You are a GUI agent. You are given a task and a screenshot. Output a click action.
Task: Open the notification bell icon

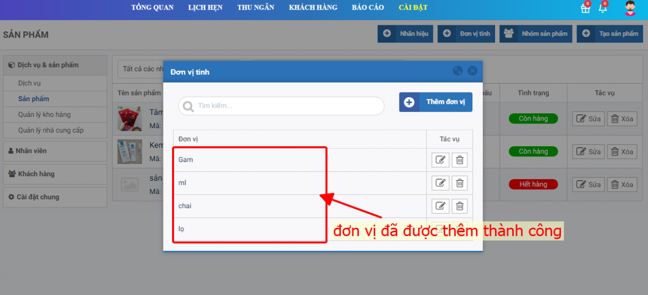coord(602,8)
